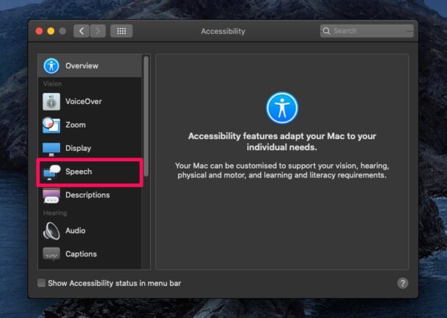Screen dimensions: 447x318
Task: Select the Display list entry
Action: 89,148
